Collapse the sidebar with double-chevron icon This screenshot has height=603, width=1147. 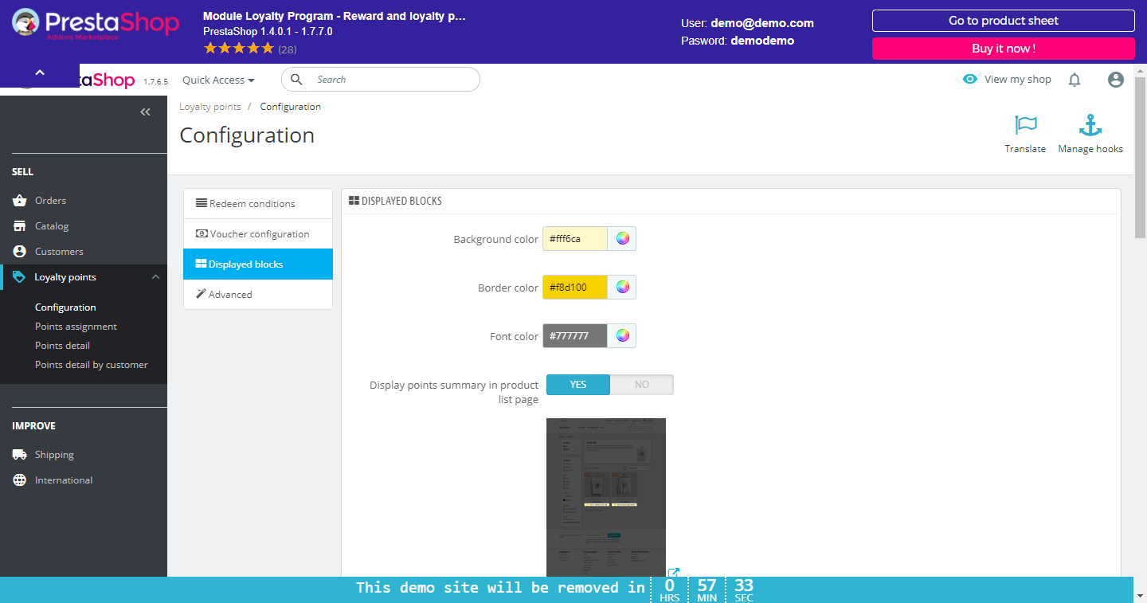(145, 112)
